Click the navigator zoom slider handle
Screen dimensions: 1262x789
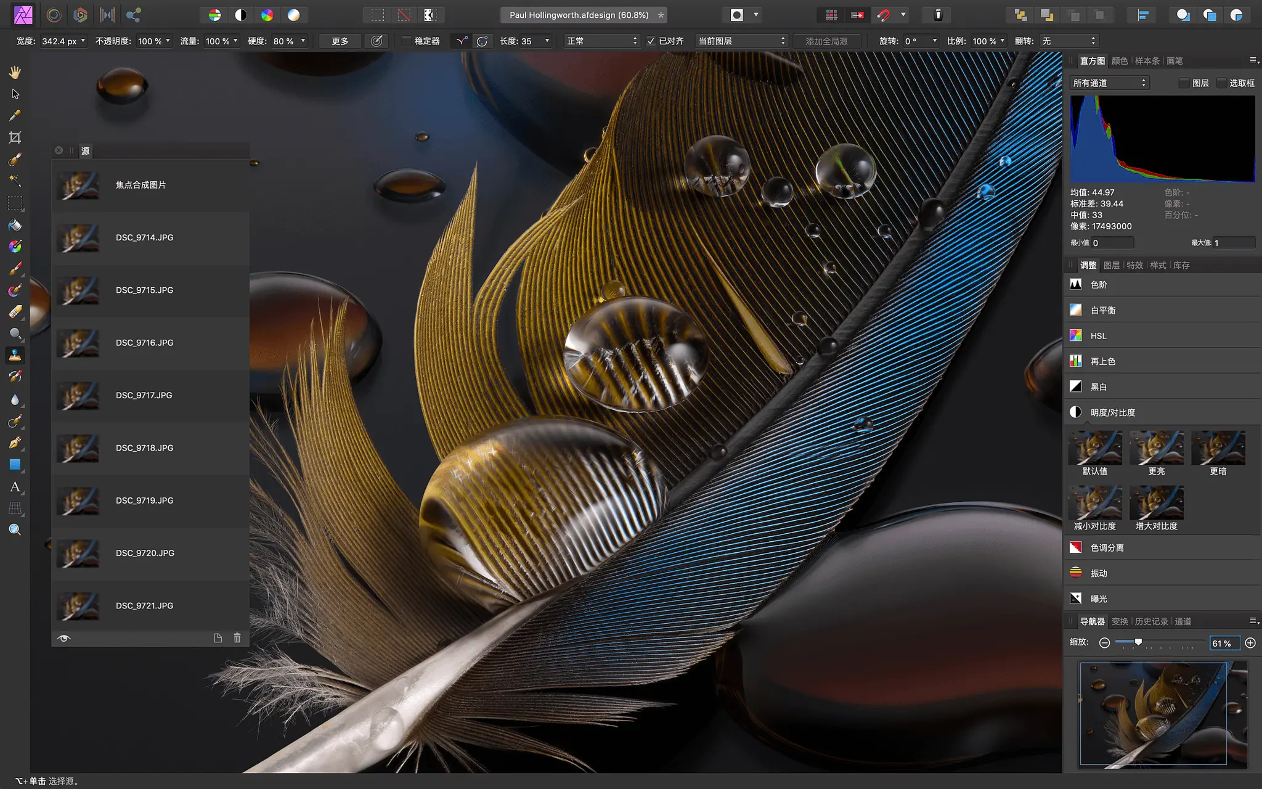pyautogui.click(x=1138, y=642)
